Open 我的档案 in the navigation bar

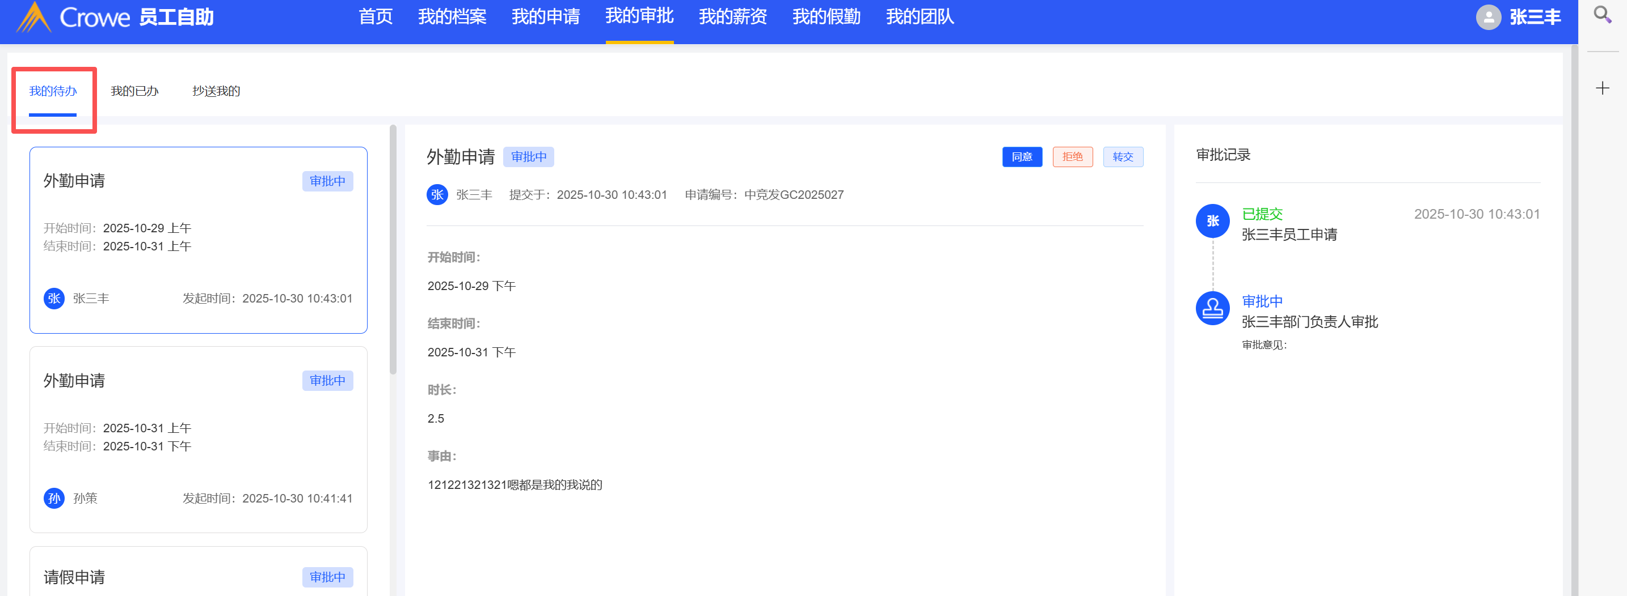[x=452, y=17]
